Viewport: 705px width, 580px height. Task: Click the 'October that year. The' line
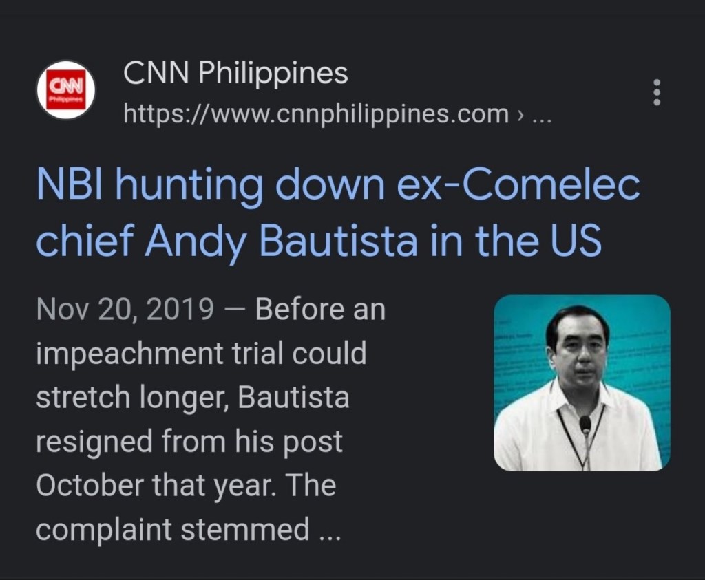click(x=185, y=486)
